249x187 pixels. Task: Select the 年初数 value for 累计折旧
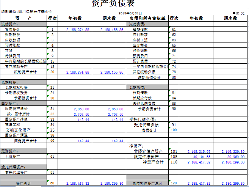click(78, 114)
